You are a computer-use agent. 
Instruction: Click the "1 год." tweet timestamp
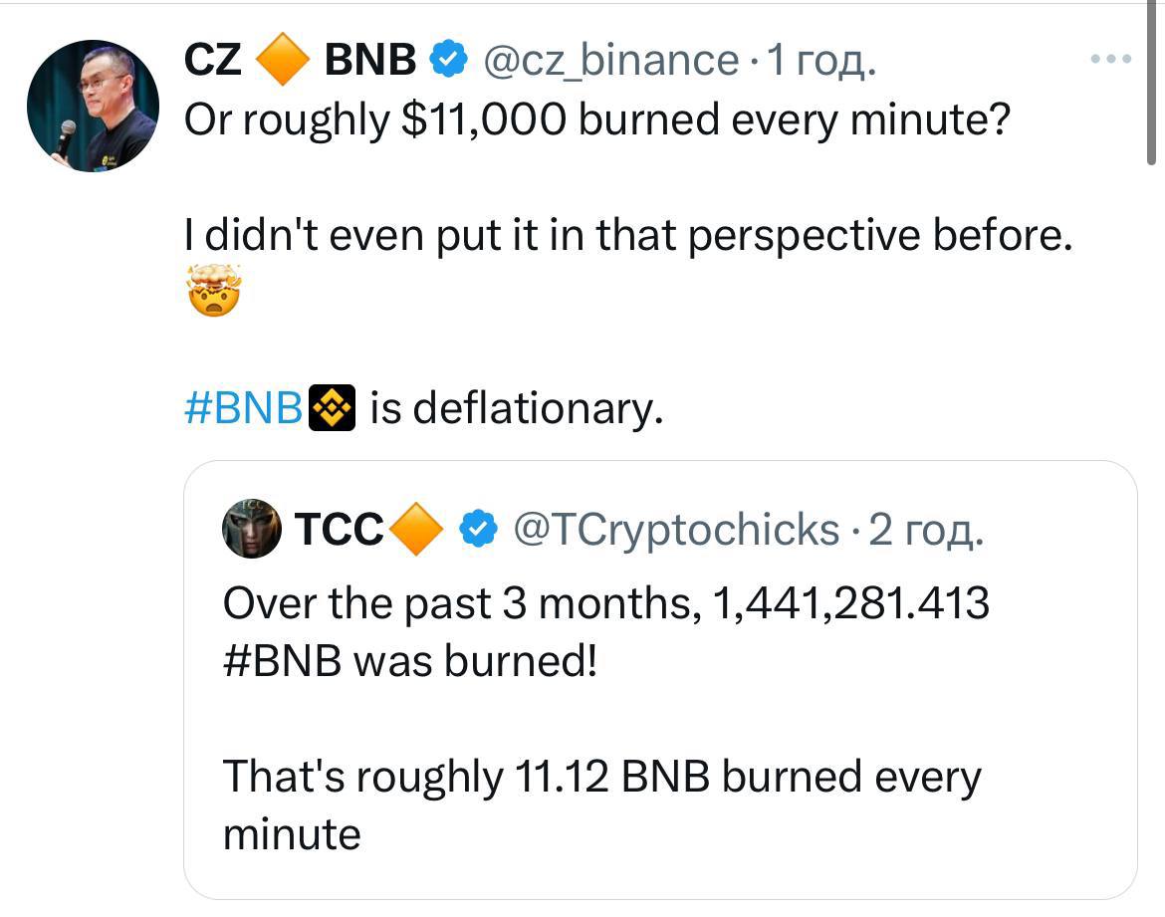[x=821, y=62]
